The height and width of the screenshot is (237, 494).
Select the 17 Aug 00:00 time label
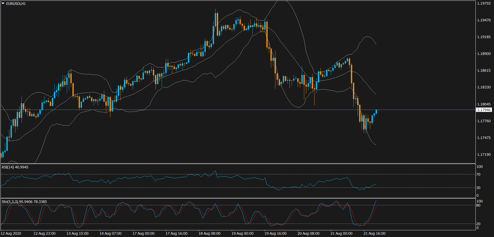pyautogui.click(x=143, y=233)
